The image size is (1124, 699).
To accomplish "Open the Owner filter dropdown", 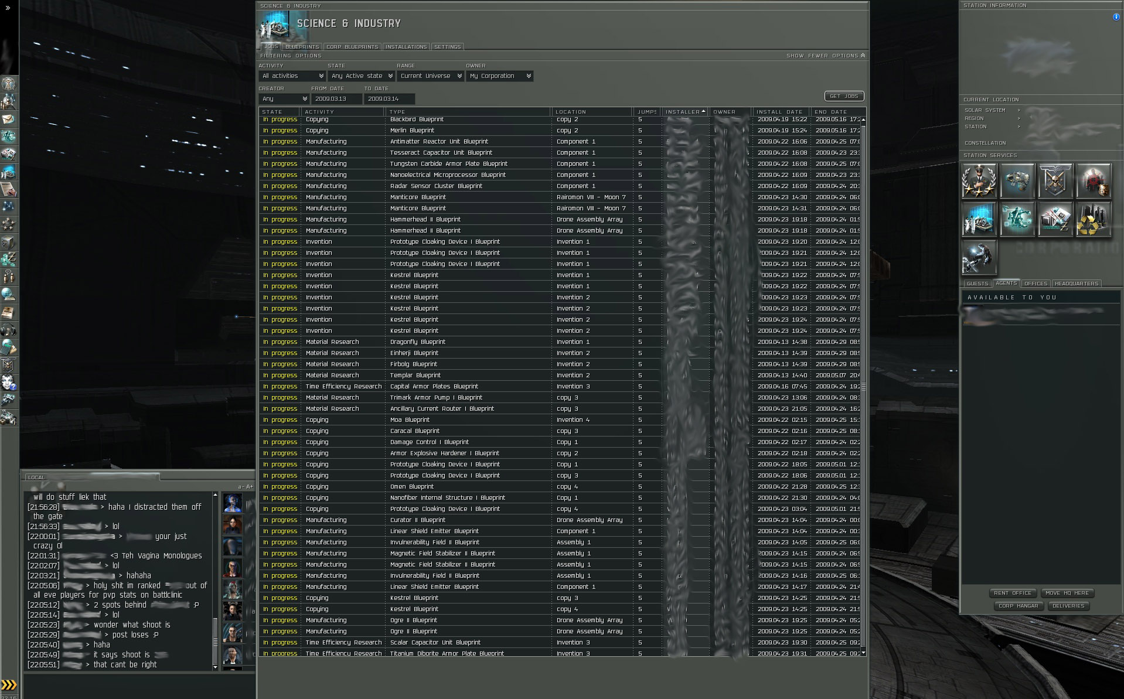I will click(x=500, y=76).
